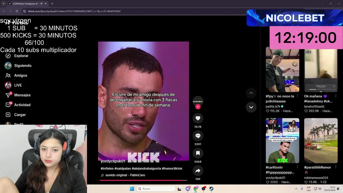Open Explorar compass icon in sidebar
The image size is (343, 193).
tap(8, 56)
